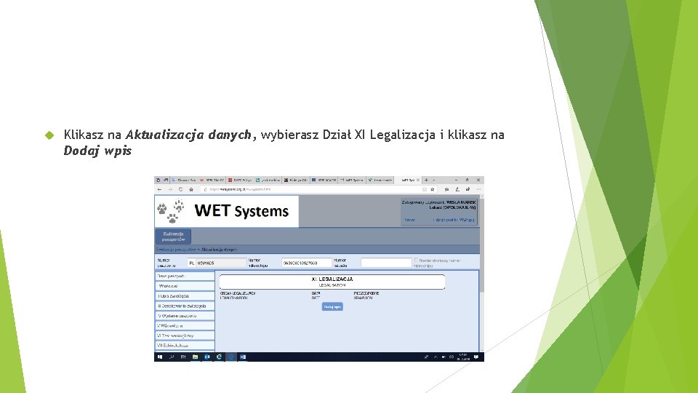Click the Wyloguj link

coord(467,220)
